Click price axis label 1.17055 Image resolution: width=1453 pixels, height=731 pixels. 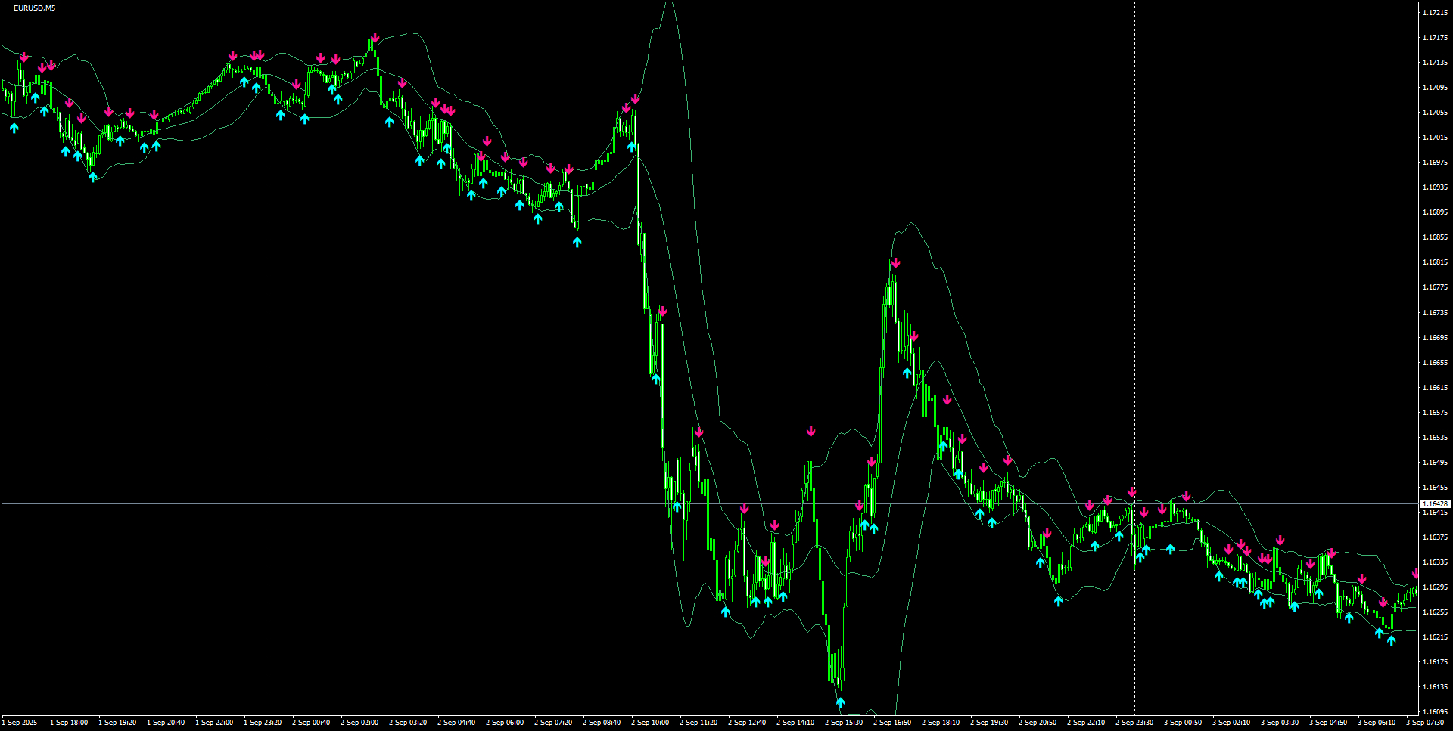pyautogui.click(x=1435, y=113)
